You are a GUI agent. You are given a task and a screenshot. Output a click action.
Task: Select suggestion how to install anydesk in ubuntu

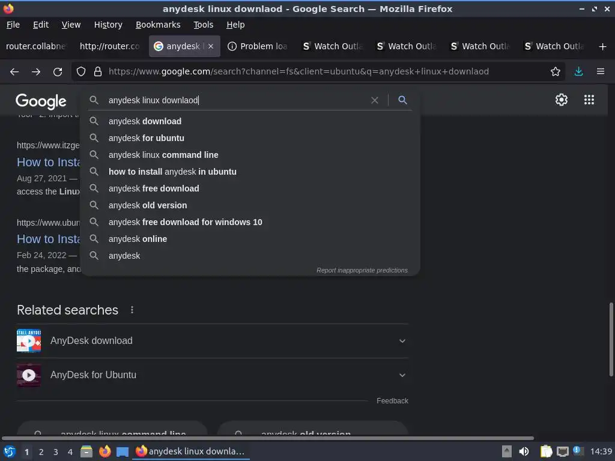point(250,172)
